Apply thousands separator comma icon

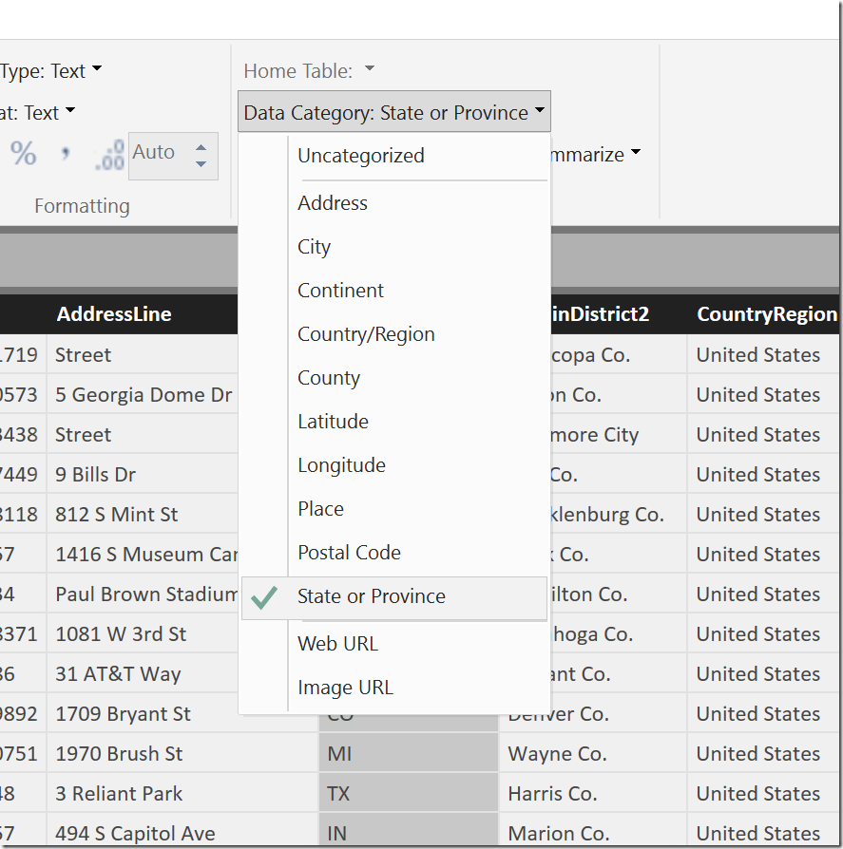pyautogui.click(x=65, y=153)
